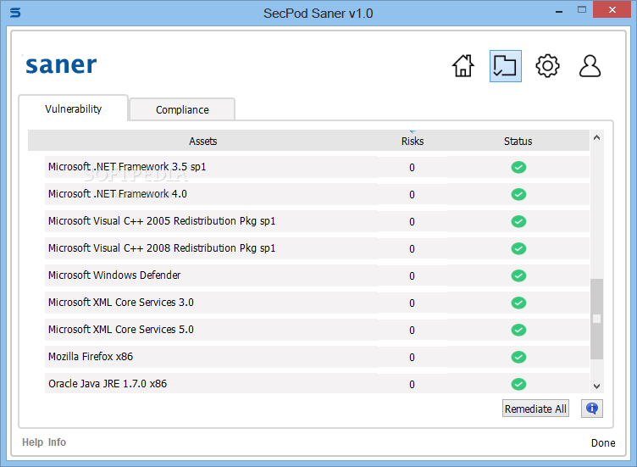
Task: Click status check for XML Core Services 5.0
Action: tap(518, 330)
